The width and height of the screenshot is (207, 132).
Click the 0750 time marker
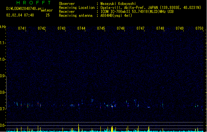tap(199, 28)
